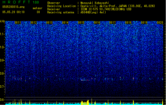166x105 pixels.
Task: Click the kHz axis unit label
Action: [x=2, y=21]
